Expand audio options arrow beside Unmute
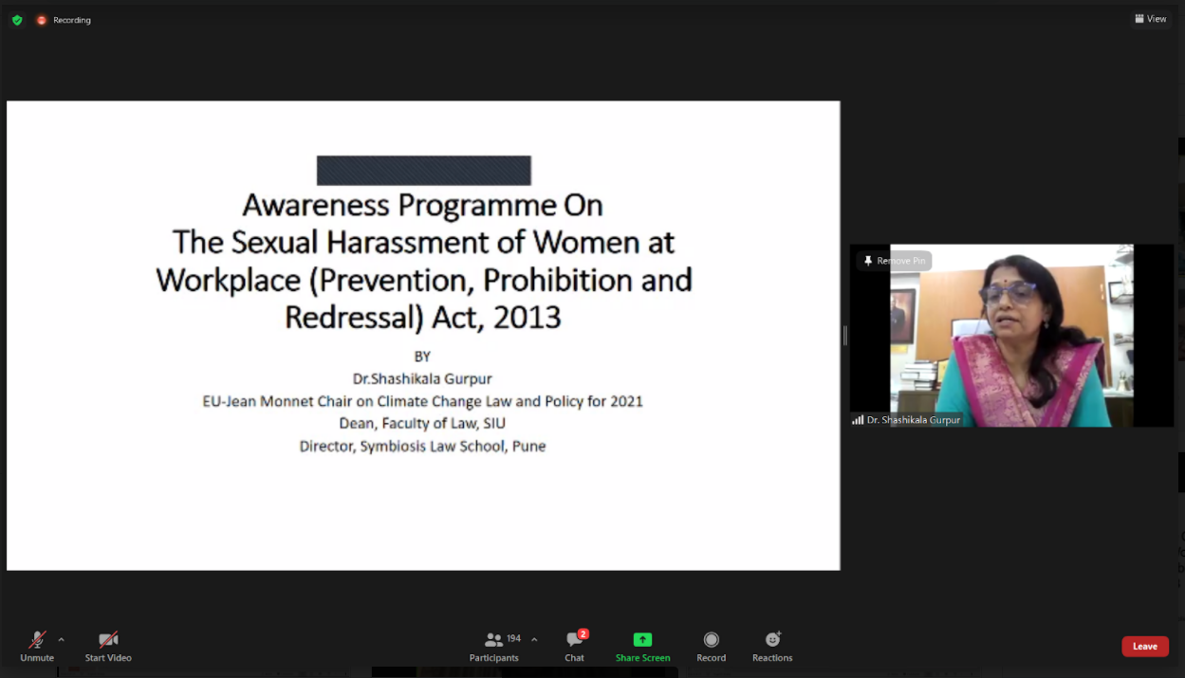Image resolution: width=1185 pixels, height=678 pixels. click(x=62, y=639)
